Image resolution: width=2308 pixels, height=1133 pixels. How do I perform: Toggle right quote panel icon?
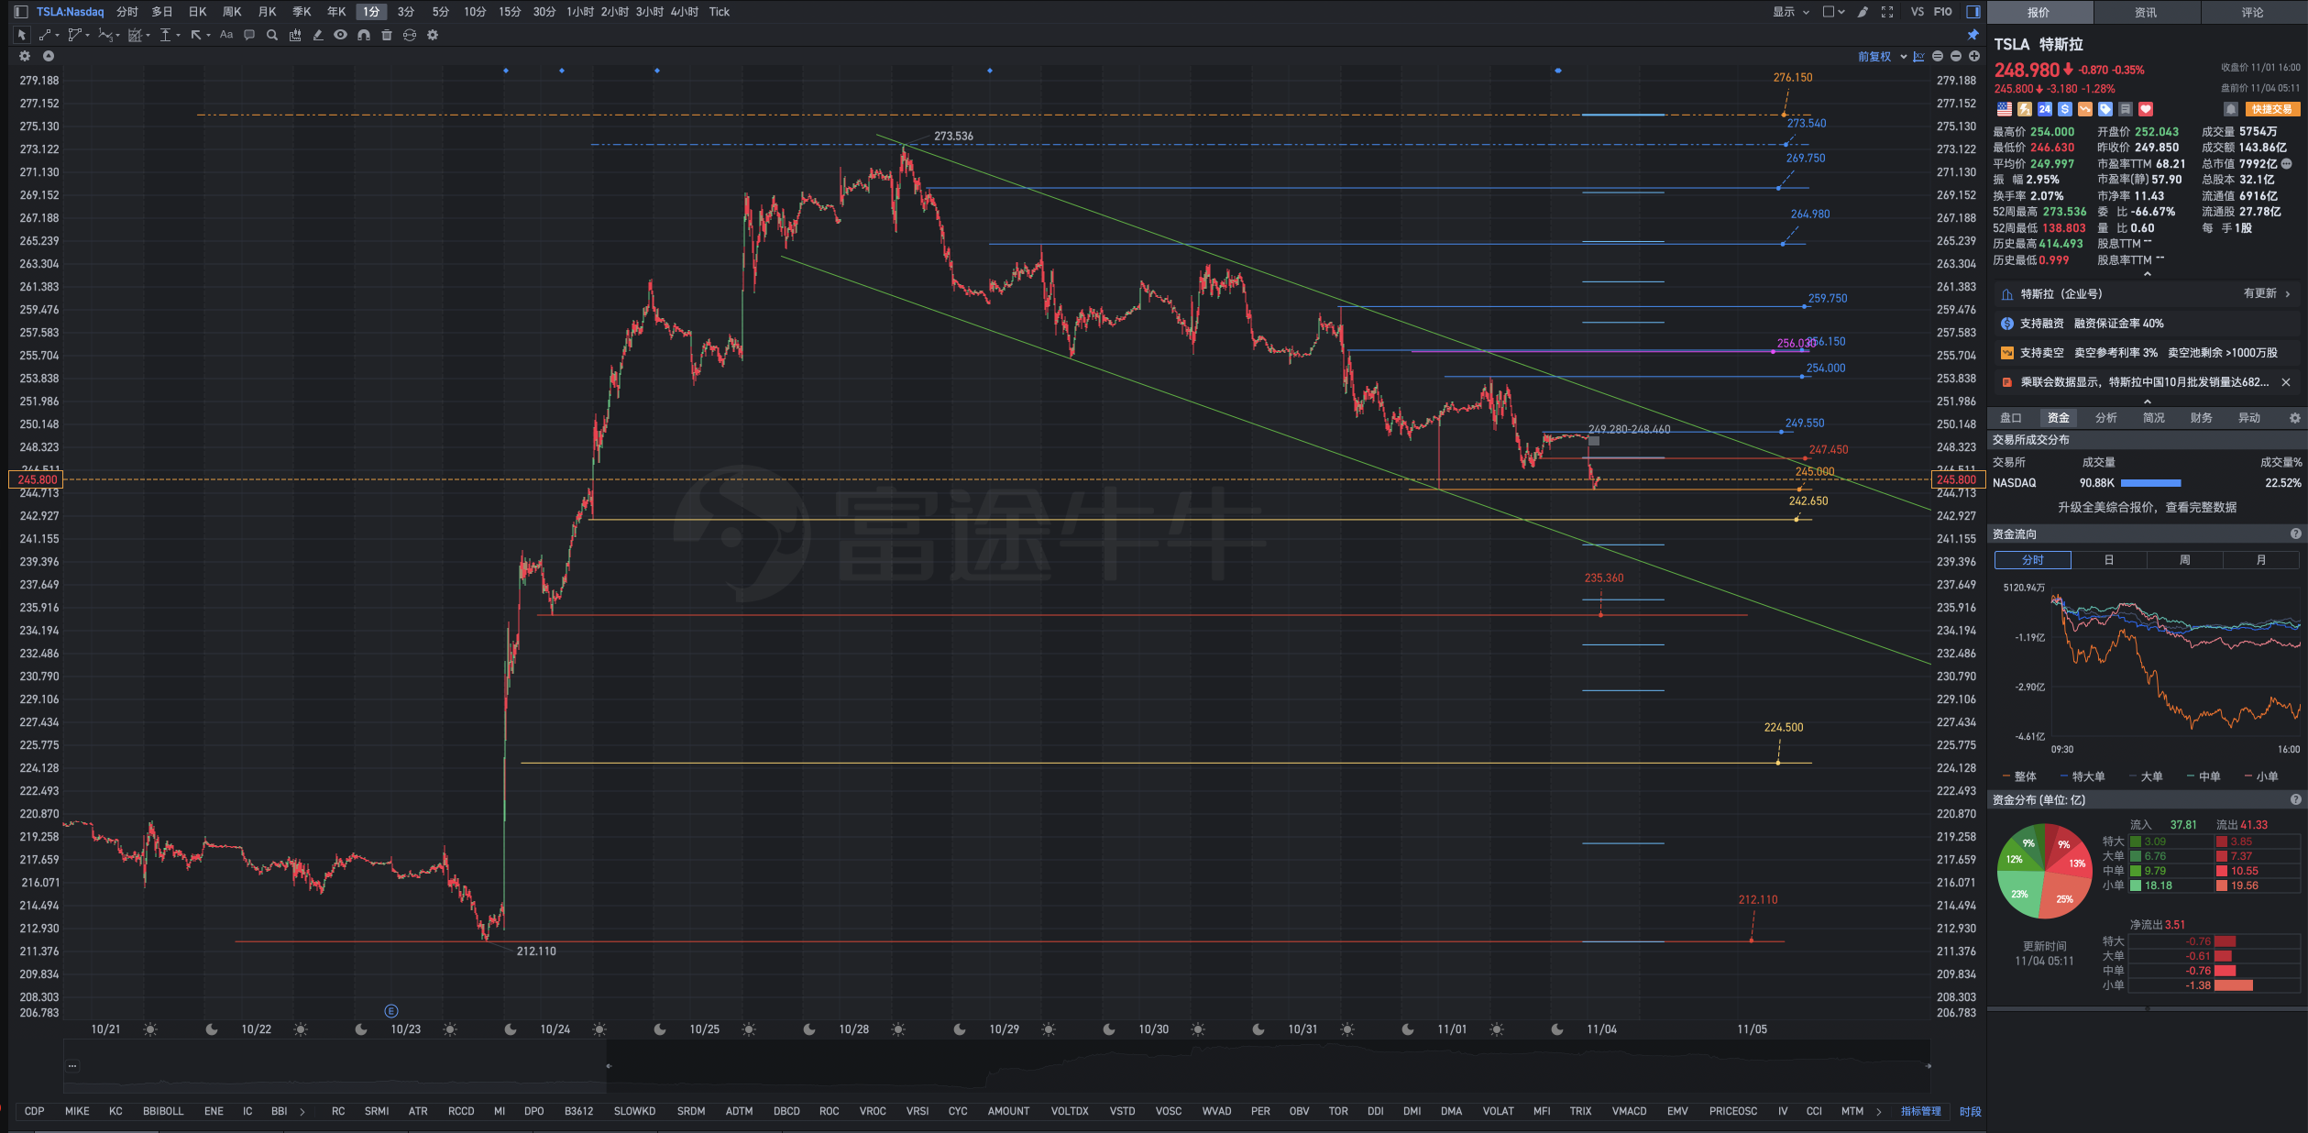point(1973,12)
